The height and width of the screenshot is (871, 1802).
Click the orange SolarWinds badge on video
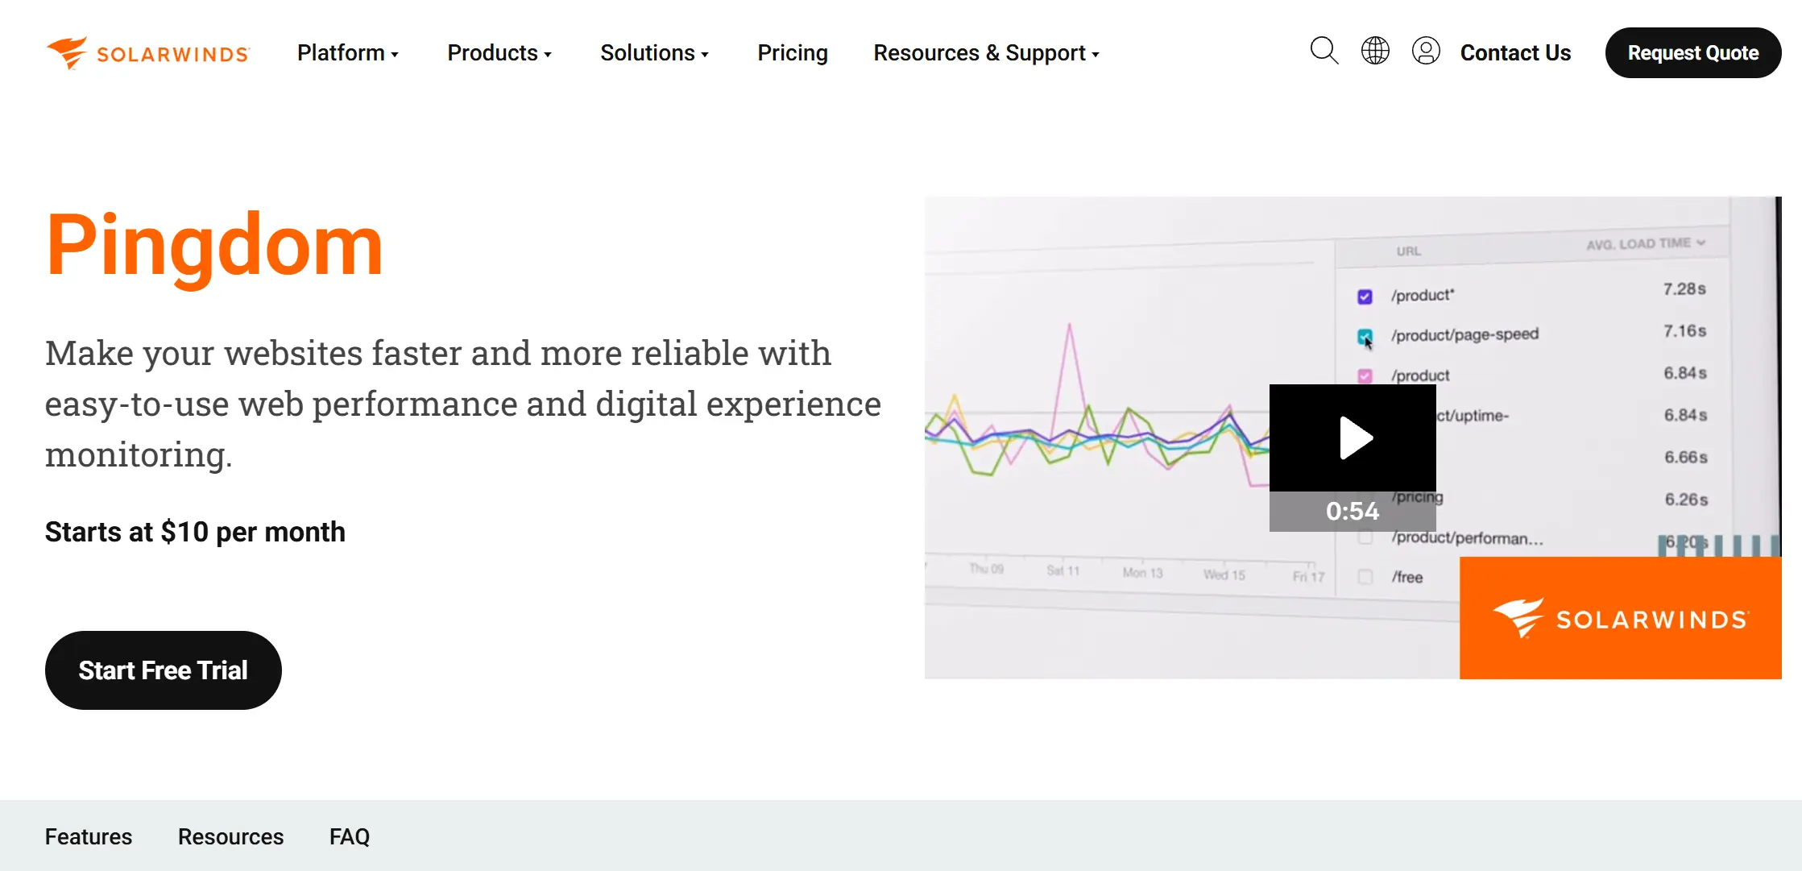click(x=1620, y=618)
